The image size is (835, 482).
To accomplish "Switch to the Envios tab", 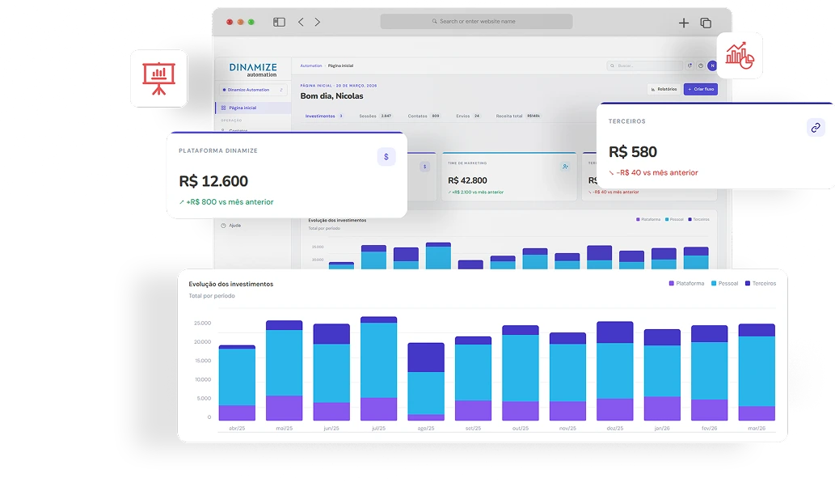I will 467,116.
